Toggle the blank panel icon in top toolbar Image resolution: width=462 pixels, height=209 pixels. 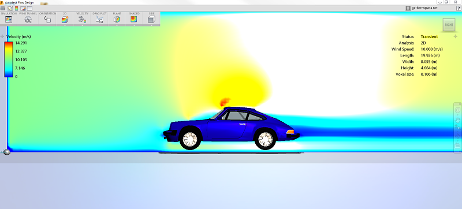pyautogui.click(x=29, y=8)
